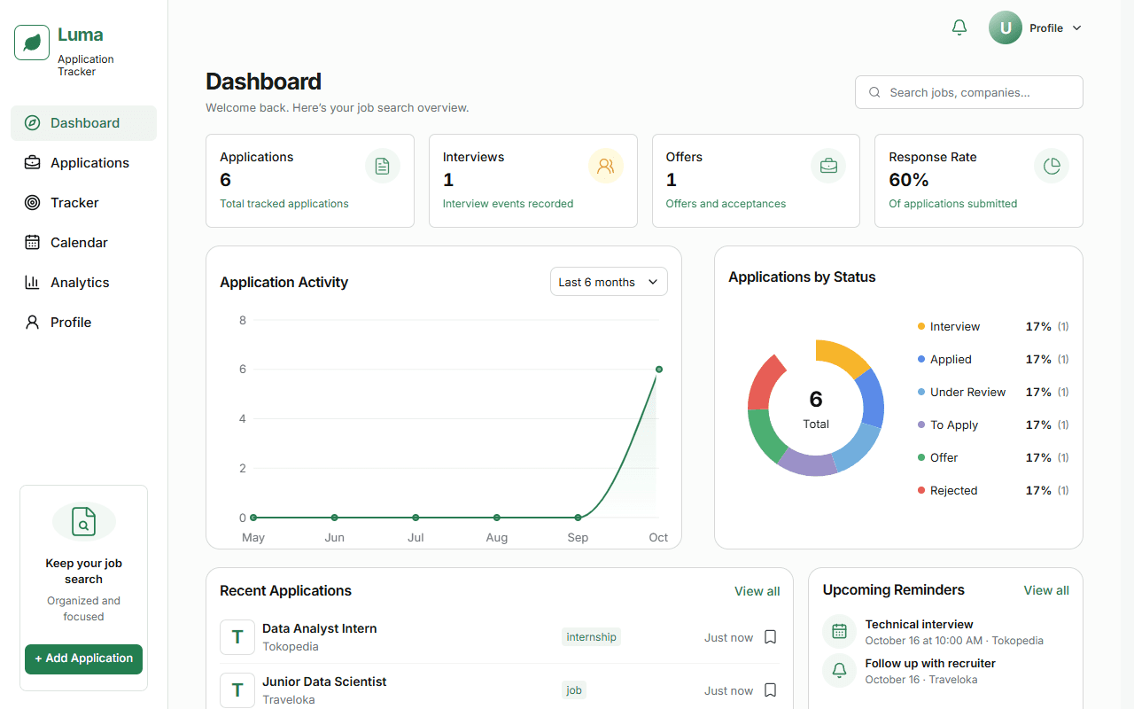The height and width of the screenshot is (709, 1134).
Task: Click the Sep data point on activity chart
Action: coord(578,518)
